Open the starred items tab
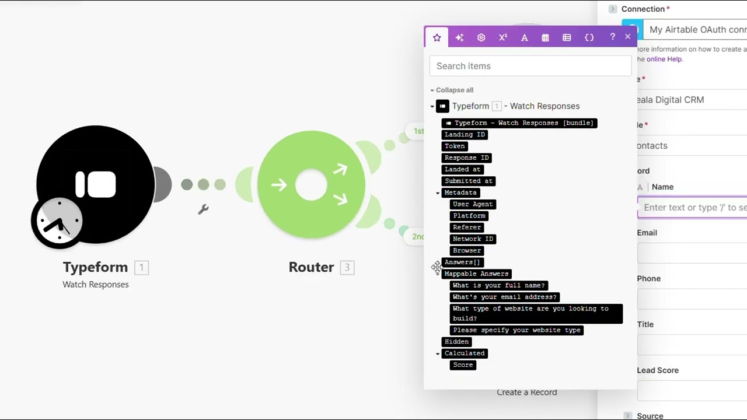Image resolution: width=747 pixels, height=420 pixels. [437, 37]
